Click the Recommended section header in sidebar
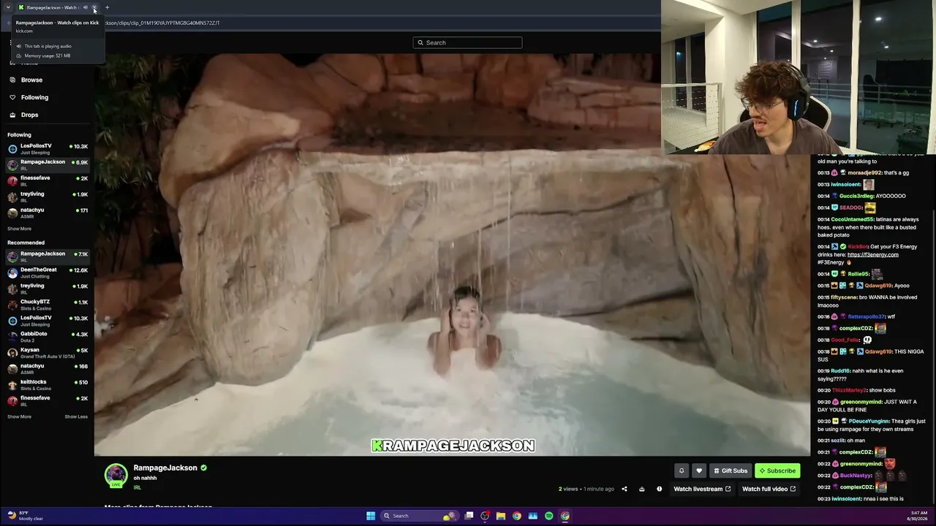936x526 pixels. (x=26, y=243)
